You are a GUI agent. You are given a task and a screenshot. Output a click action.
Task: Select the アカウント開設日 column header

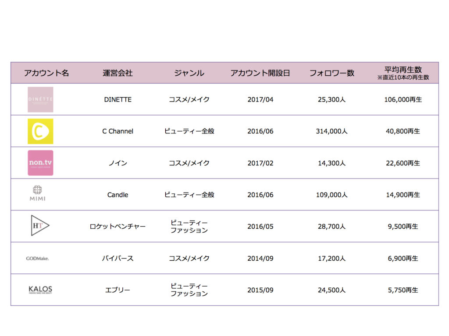coord(260,73)
